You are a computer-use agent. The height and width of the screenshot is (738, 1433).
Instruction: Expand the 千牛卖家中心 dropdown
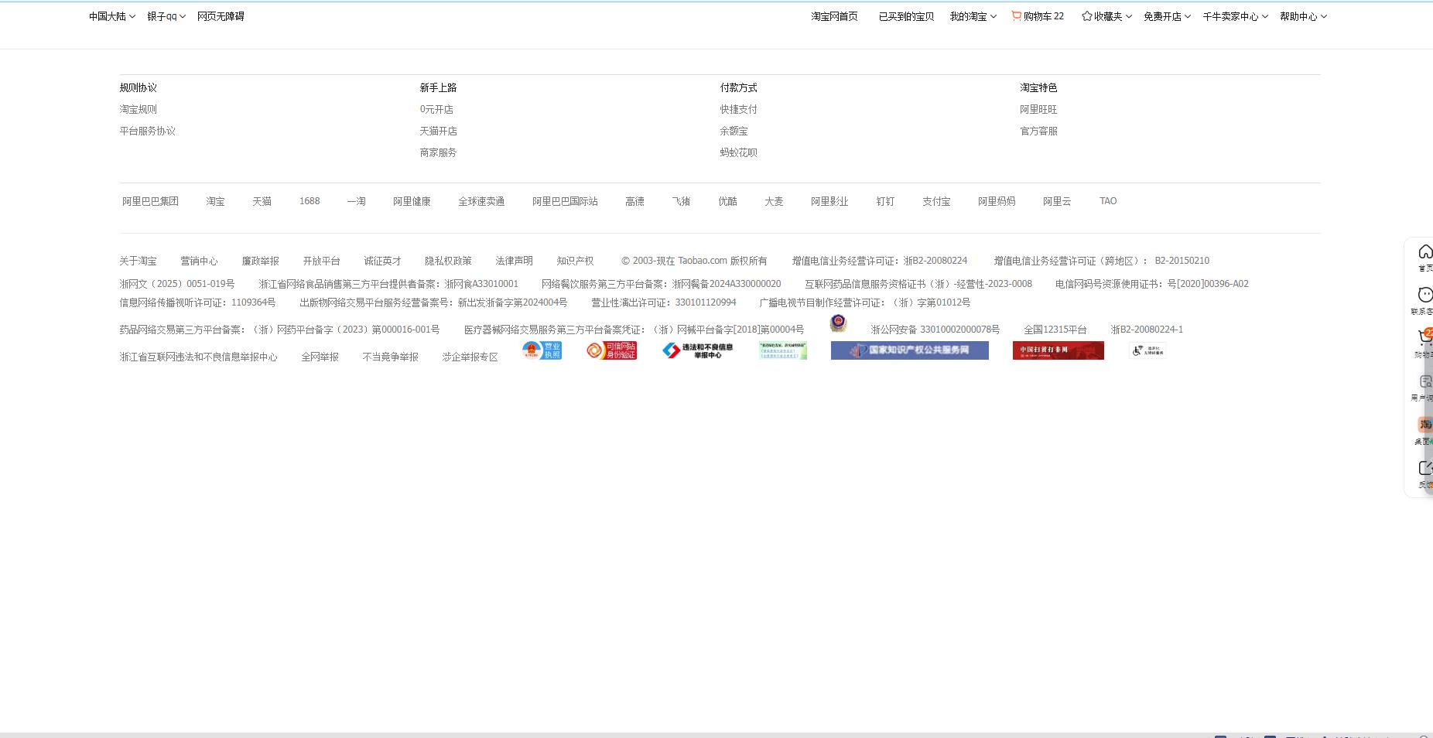pyautogui.click(x=1235, y=16)
